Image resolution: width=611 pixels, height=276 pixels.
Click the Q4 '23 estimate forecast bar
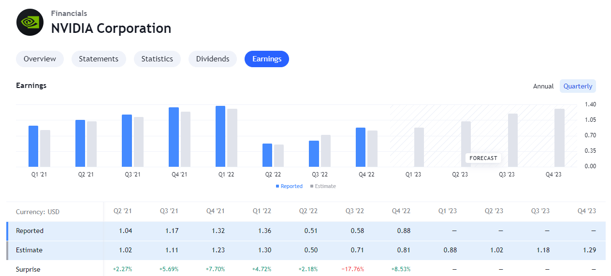[559, 138]
